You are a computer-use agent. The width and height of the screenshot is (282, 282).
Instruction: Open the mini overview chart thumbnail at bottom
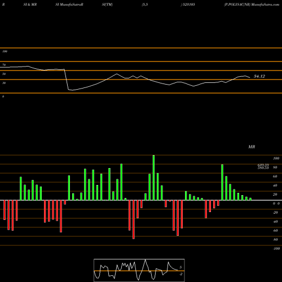[139, 270]
